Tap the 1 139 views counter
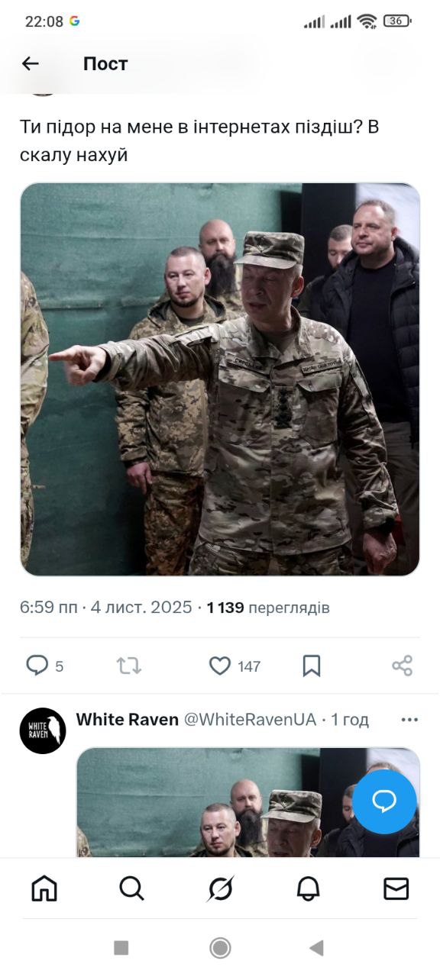 tap(268, 608)
